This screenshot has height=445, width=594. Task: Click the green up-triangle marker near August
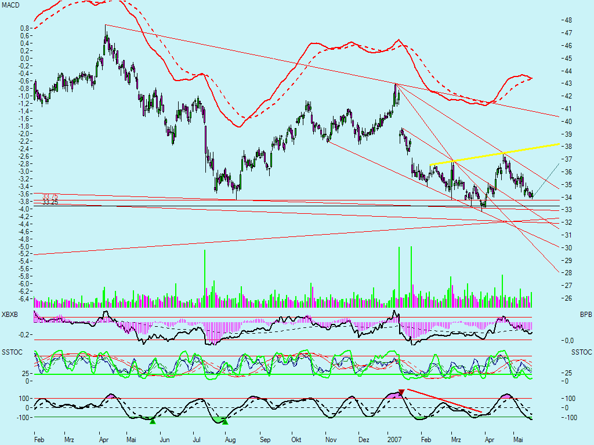coord(225,422)
